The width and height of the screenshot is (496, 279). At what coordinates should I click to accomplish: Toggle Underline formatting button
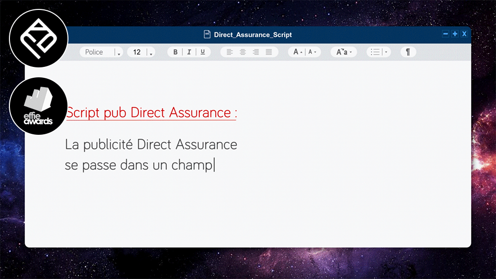(203, 52)
